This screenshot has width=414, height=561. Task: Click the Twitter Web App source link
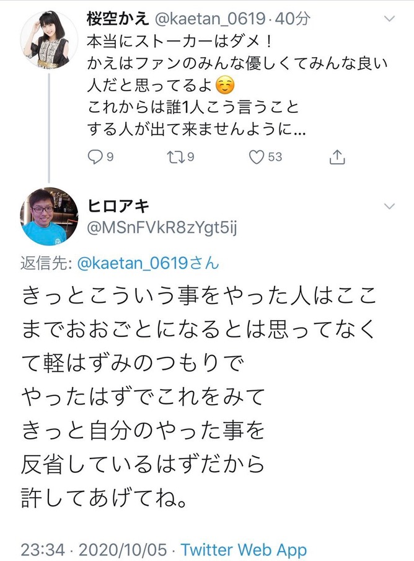(x=243, y=549)
